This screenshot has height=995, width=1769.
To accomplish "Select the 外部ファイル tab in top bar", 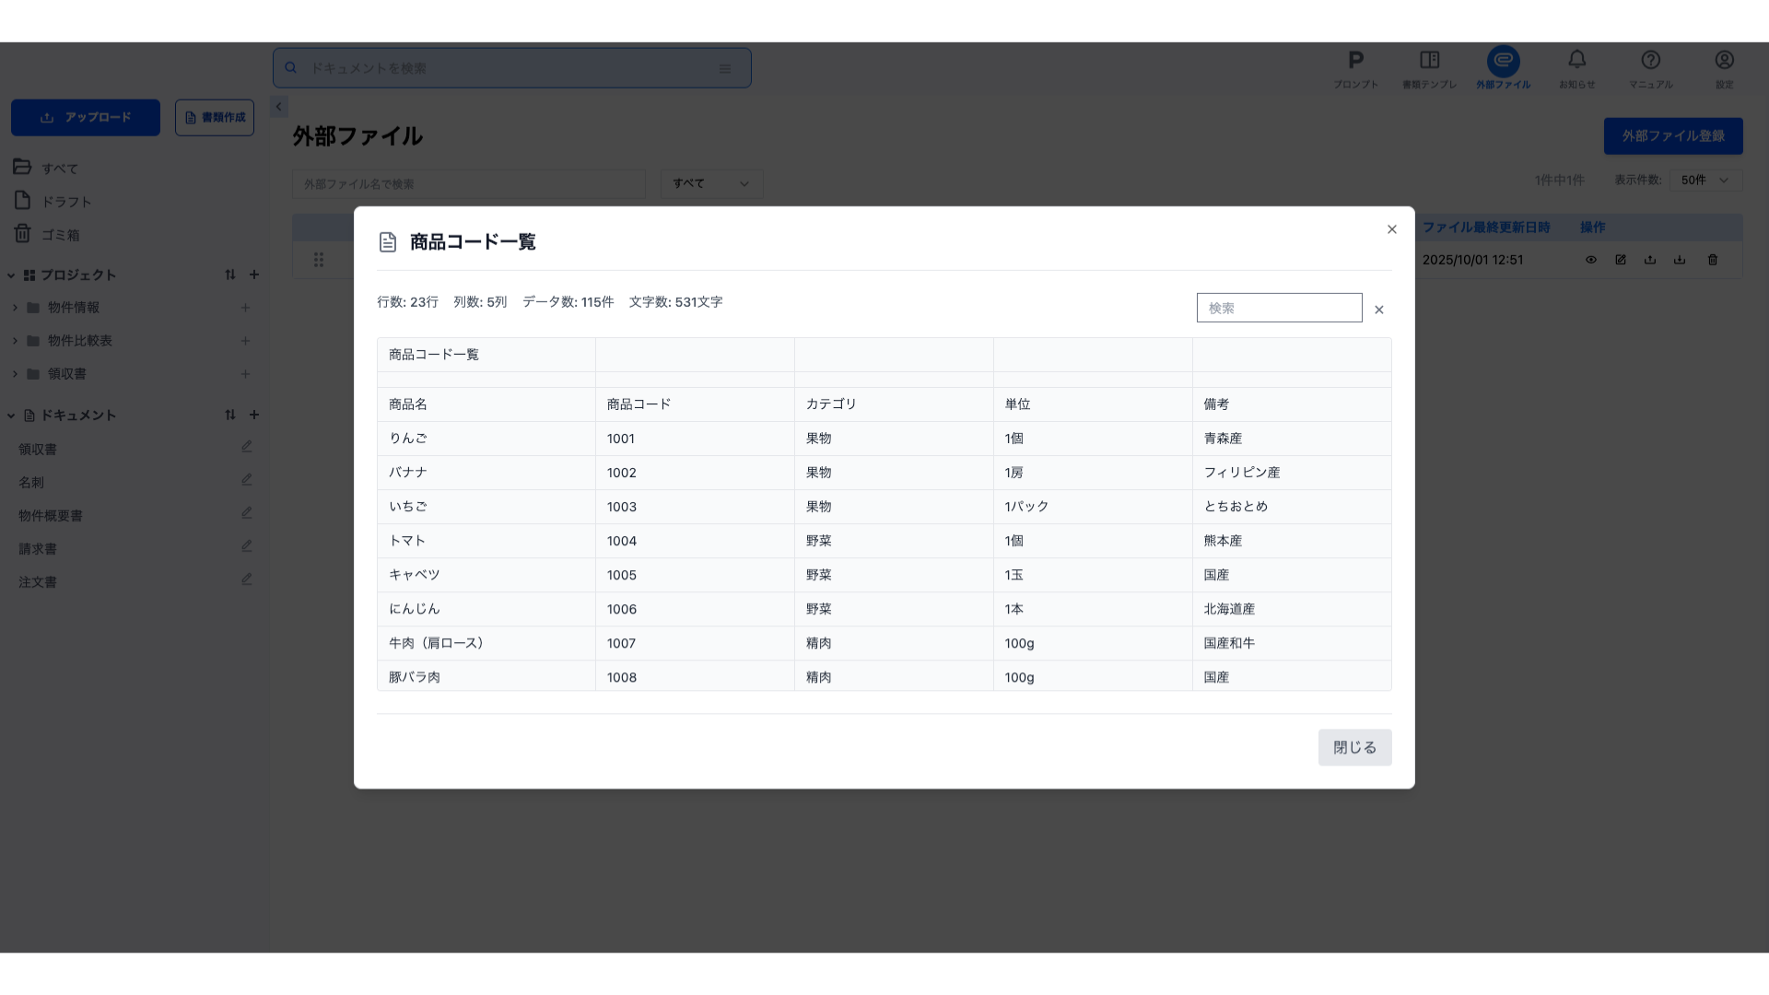I will (x=1503, y=68).
